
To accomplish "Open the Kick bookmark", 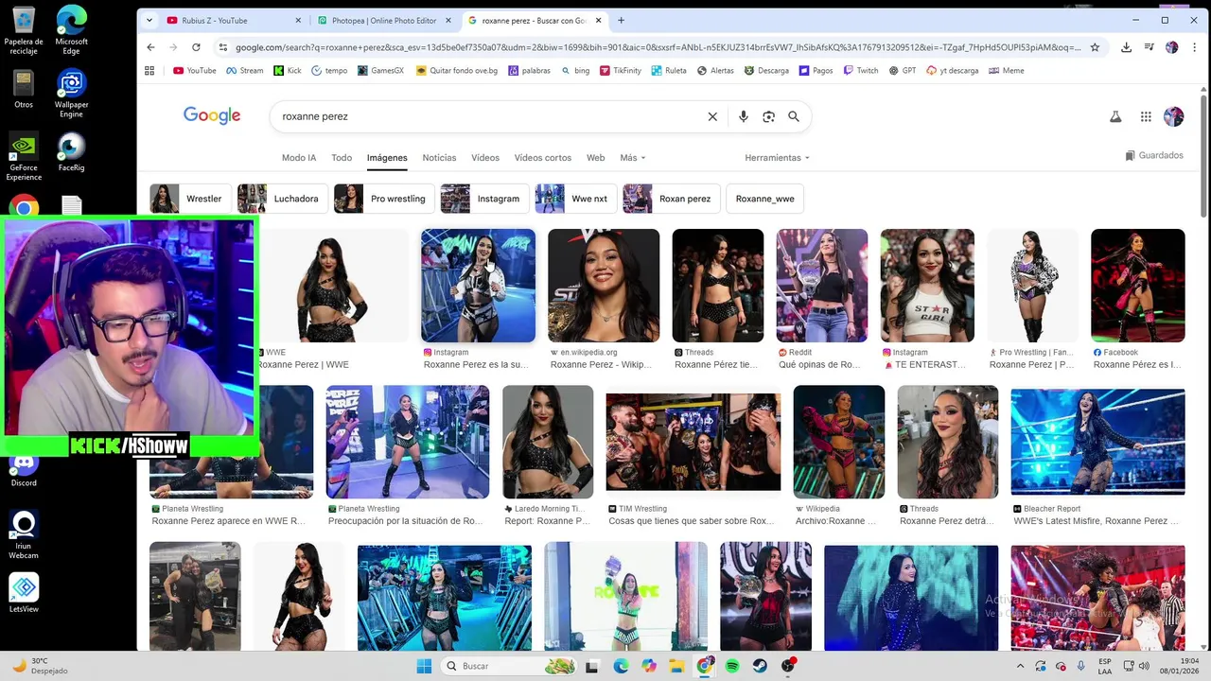I will (288, 70).
